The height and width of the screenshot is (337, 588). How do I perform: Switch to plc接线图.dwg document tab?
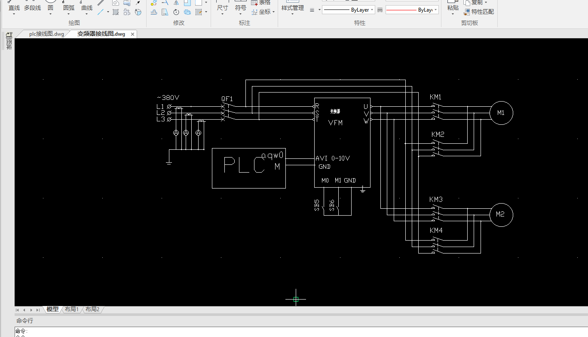[46, 34]
